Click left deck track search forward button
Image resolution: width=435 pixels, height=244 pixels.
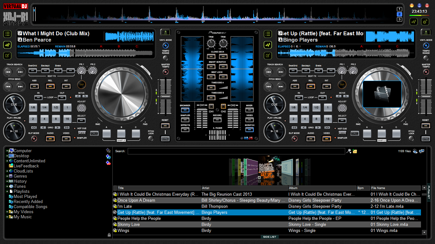click(20, 72)
